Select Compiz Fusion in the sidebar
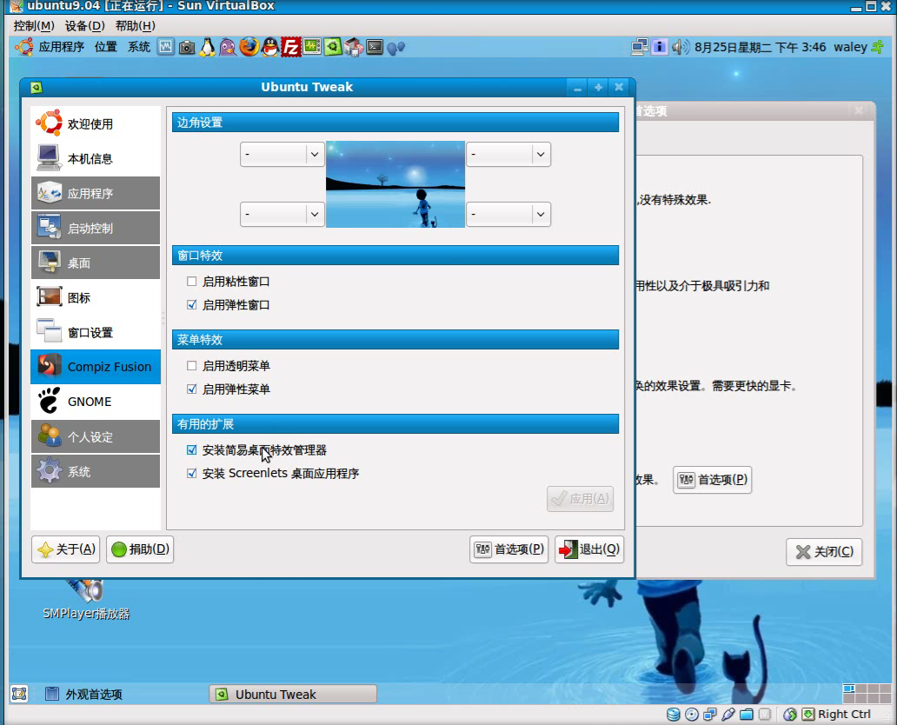This screenshot has width=897, height=725. (x=96, y=367)
